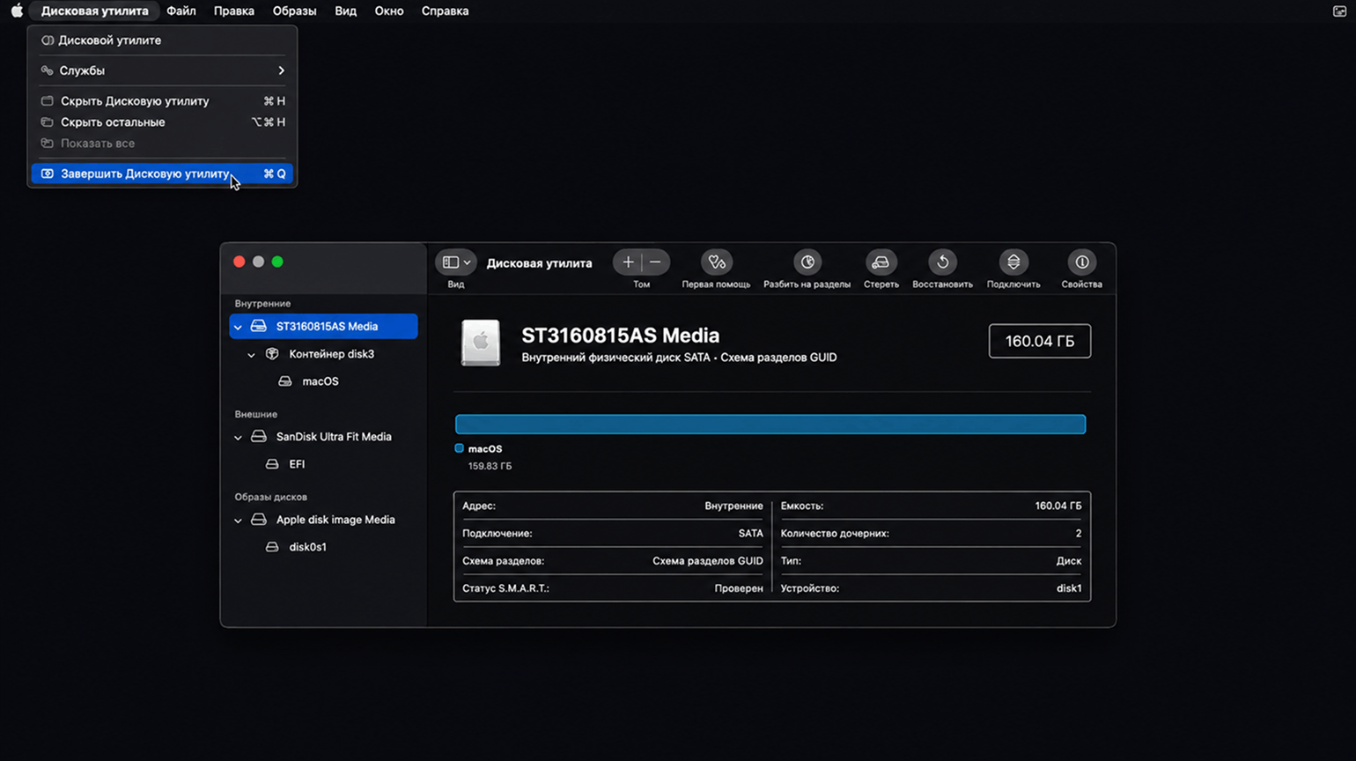
Task: Collapse the Apple disk image Media chevron
Action: [x=238, y=521]
